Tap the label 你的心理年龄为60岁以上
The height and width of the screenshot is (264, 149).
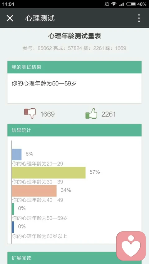click(x=39, y=236)
